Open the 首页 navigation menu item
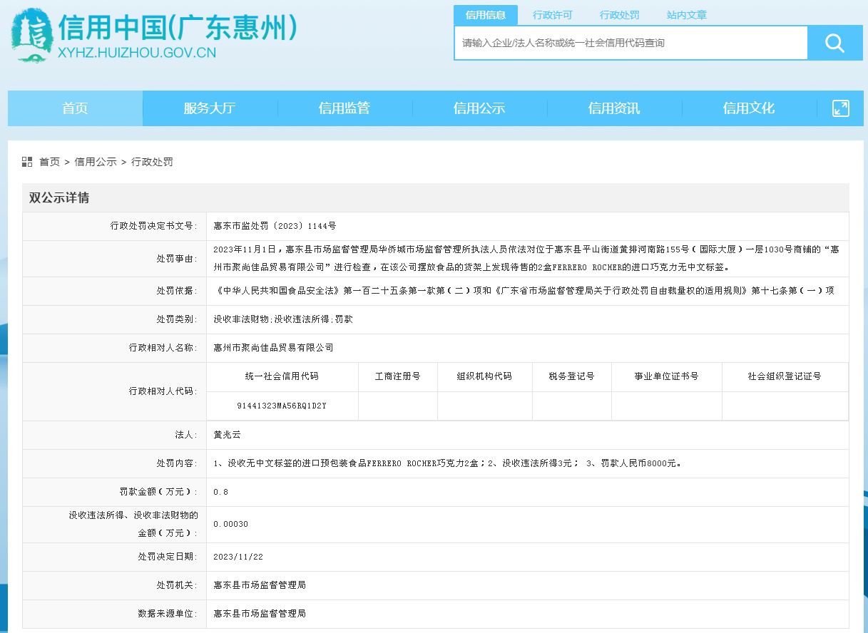 click(x=75, y=108)
